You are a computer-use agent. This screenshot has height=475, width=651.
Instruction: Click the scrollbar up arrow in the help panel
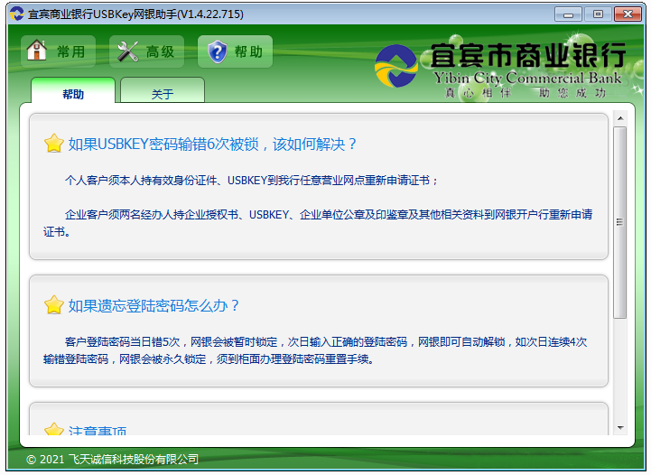coord(619,118)
